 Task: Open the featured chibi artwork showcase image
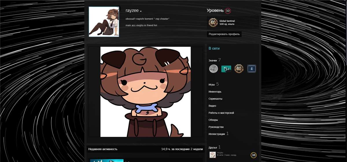pos(145,92)
